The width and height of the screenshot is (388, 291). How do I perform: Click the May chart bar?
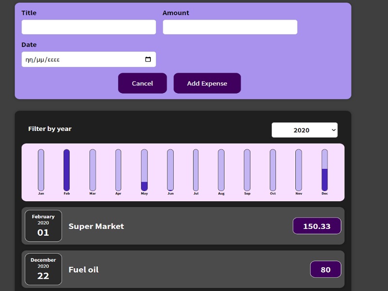[x=144, y=170]
